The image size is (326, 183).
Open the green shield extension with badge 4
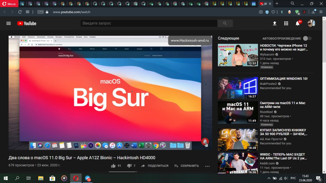[x=297, y=12]
